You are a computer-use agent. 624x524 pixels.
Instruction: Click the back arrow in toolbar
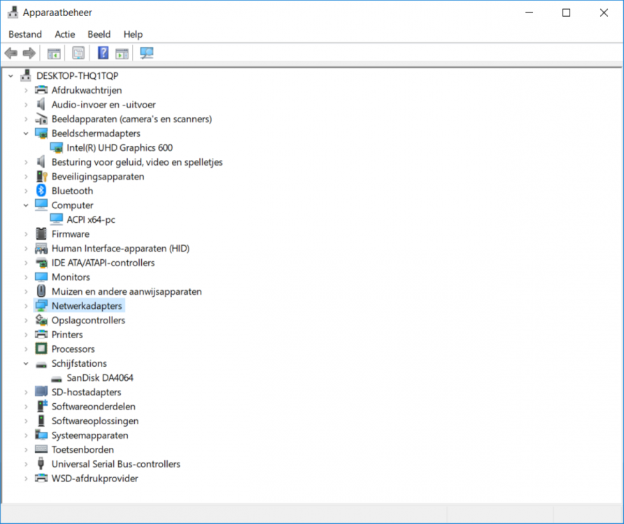point(11,53)
